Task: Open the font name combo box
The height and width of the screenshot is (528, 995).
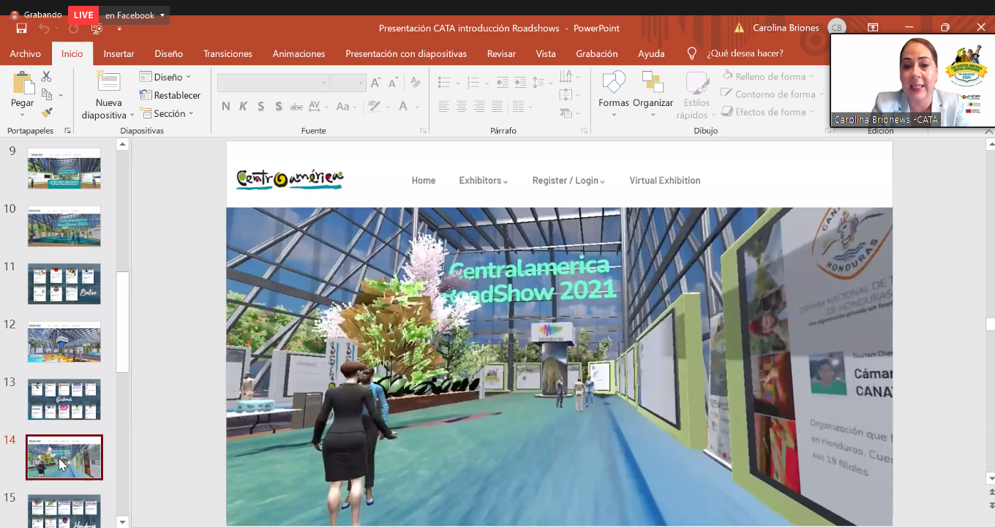Action: click(x=273, y=83)
